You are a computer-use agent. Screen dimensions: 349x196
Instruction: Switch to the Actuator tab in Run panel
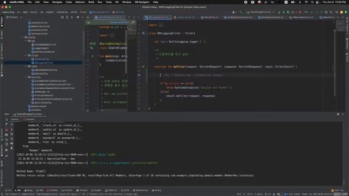(29, 119)
